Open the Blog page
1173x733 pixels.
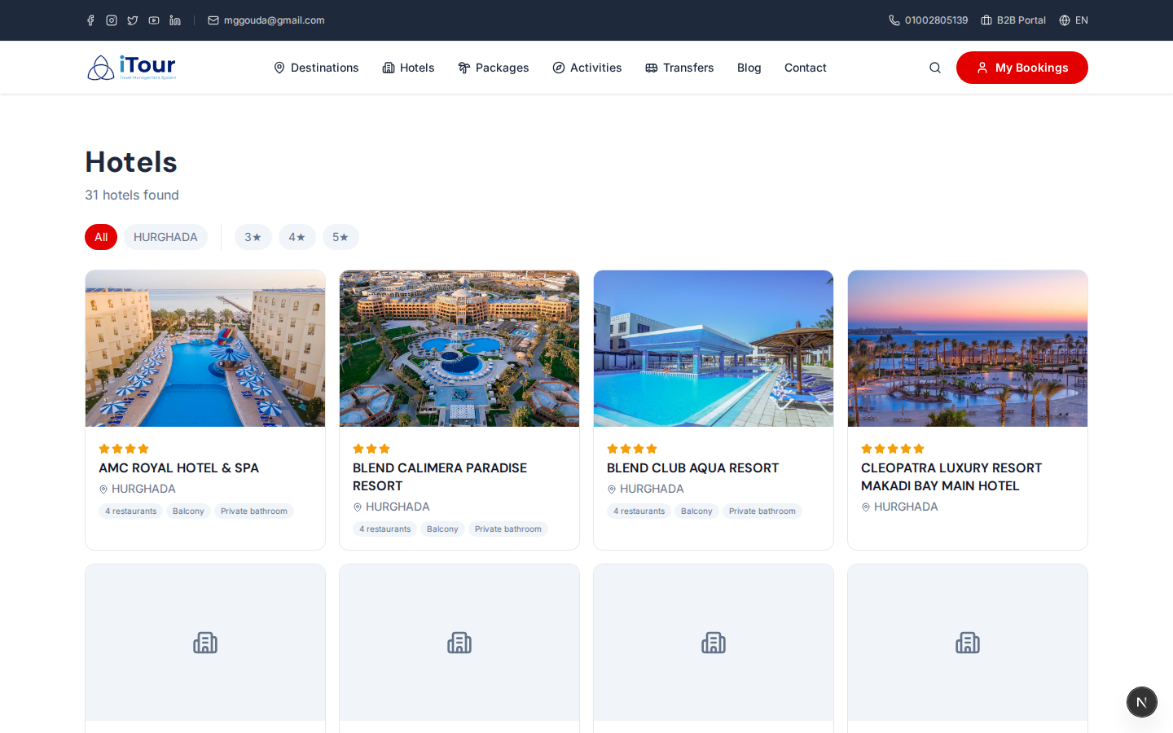pos(749,68)
